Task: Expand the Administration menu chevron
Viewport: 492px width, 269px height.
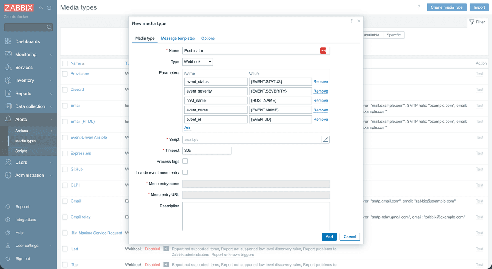Action: 51,175
